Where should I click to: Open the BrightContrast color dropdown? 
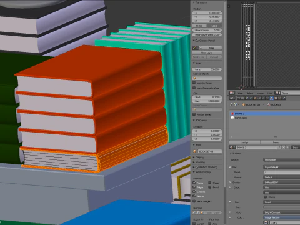click(x=282, y=212)
